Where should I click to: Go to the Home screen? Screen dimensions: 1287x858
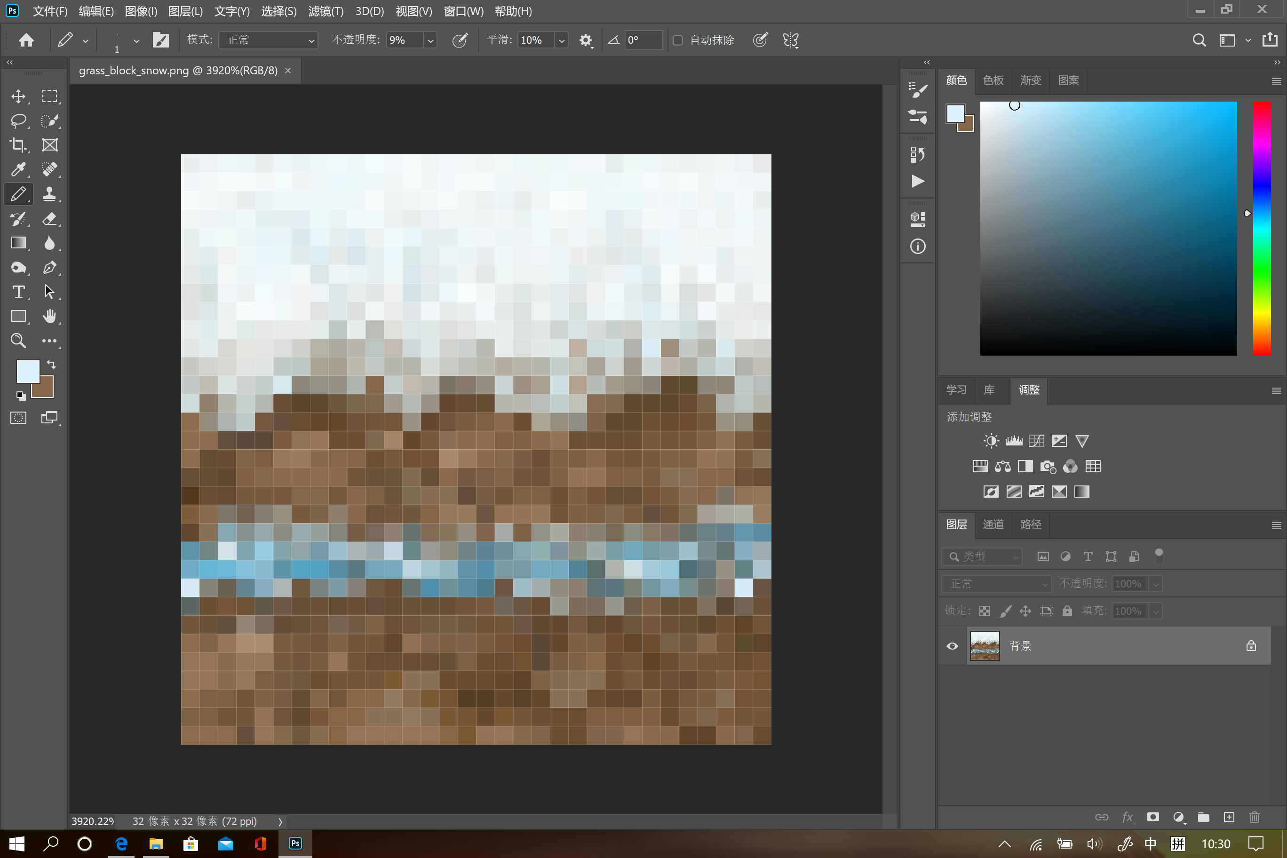(26, 40)
